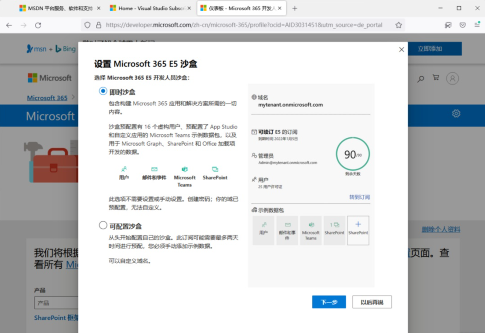Close the 仪表板 Microsoft 365 tab

tap(280, 8)
